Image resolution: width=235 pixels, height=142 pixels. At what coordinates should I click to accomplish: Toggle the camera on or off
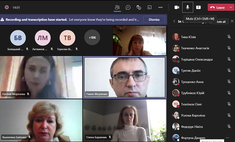[x=177, y=7]
